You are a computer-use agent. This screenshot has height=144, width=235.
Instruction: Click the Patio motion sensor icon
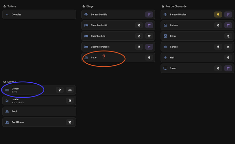click(149, 58)
